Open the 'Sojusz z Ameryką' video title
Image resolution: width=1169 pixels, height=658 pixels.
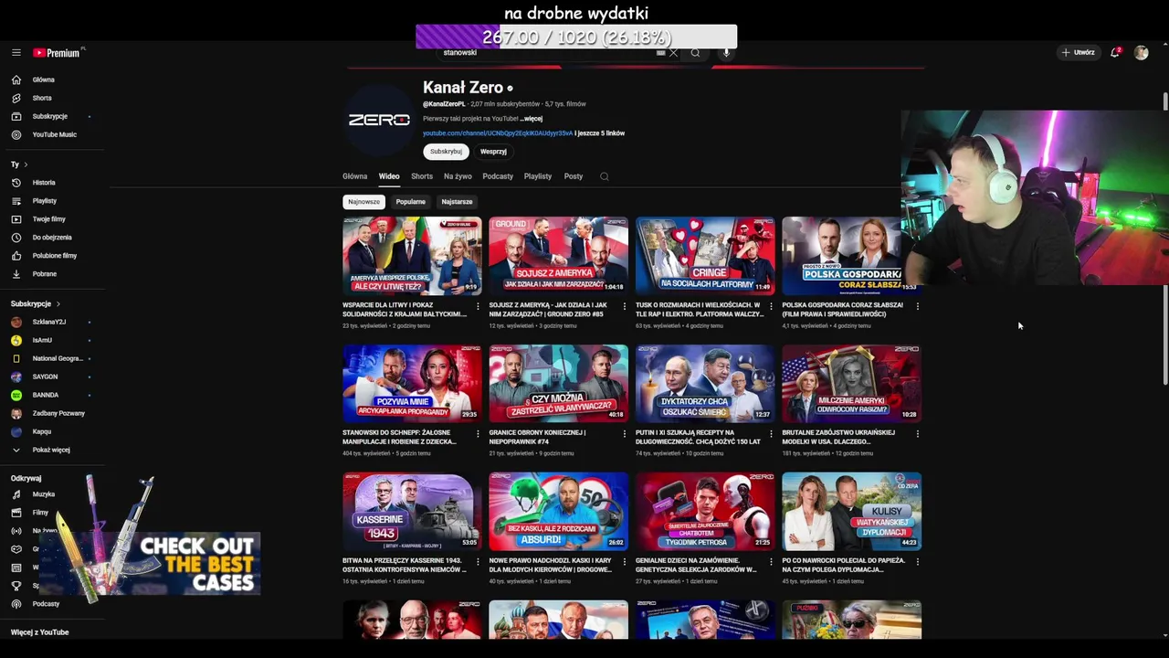coord(548,310)
